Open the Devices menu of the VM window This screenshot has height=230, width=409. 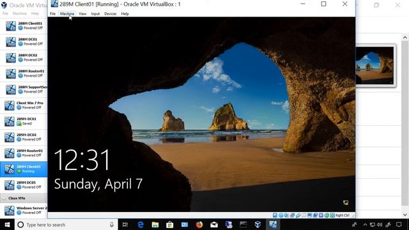(x=111, y=14)
